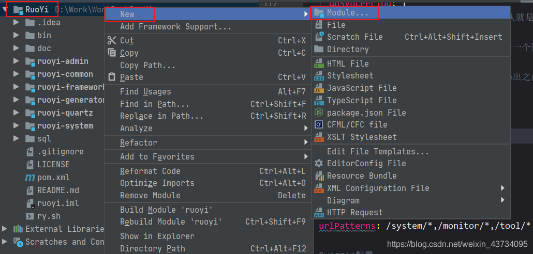The width and height of the screenshot is (533, 254).
Task: Expand the External Libraries node
Action: click(x=5, y=229)
